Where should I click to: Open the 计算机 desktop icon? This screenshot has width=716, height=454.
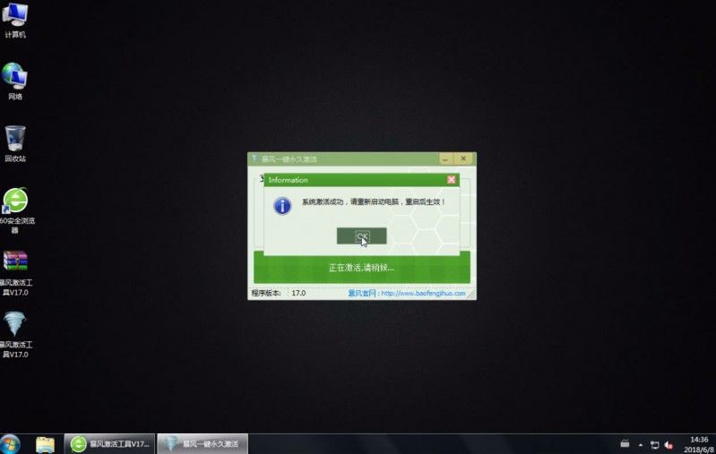click(15, 20)
